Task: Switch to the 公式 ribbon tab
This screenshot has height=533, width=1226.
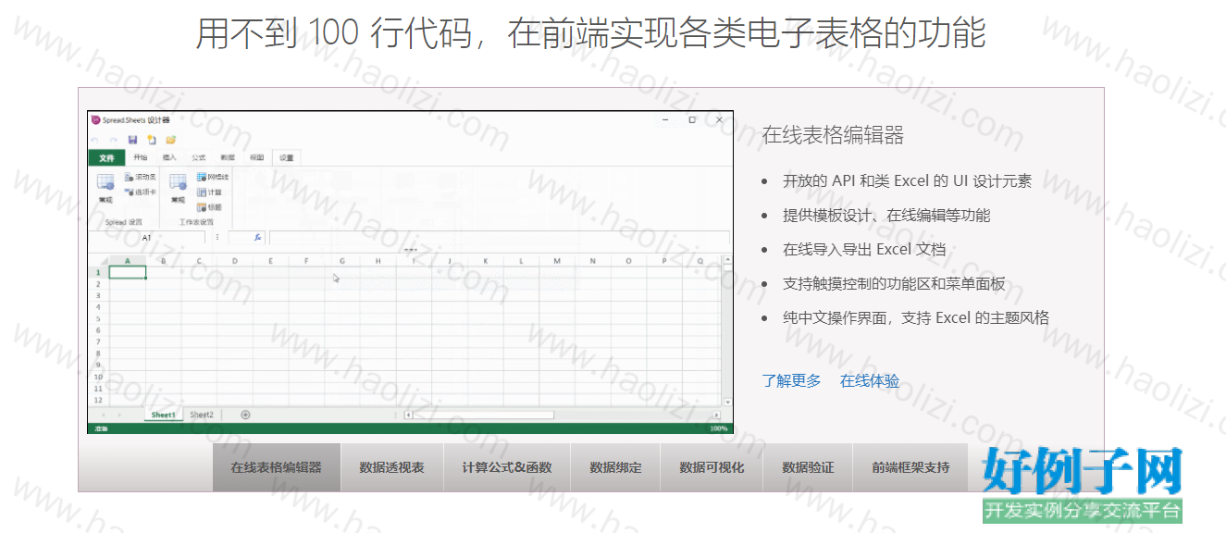Action: pos(198,157)
